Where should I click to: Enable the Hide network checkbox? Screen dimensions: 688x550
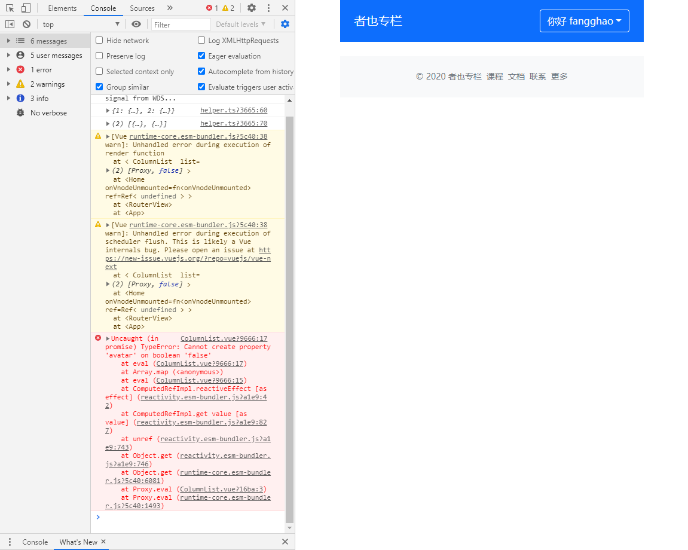click(x=100, y=41)
